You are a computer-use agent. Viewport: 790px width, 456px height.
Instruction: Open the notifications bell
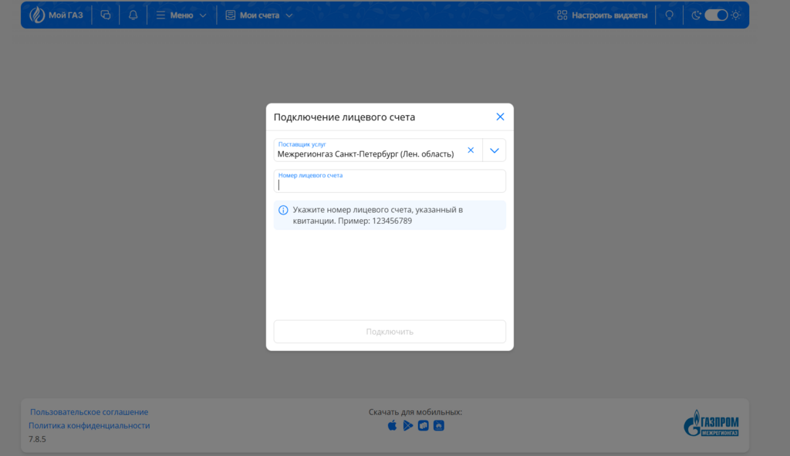(133, 15)
